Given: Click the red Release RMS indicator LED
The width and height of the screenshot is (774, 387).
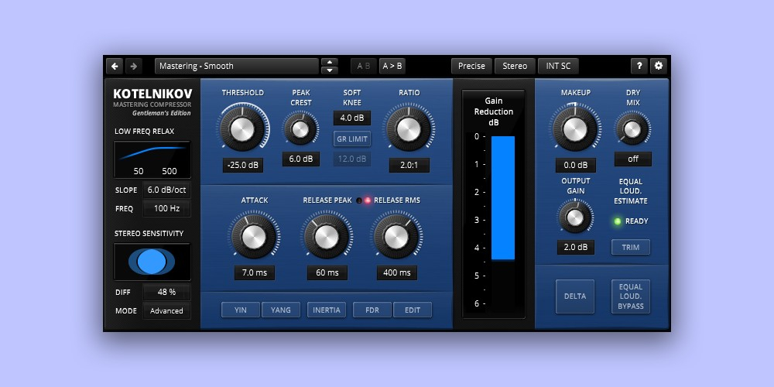Looking at the screenshot, I should coord(368,200).
